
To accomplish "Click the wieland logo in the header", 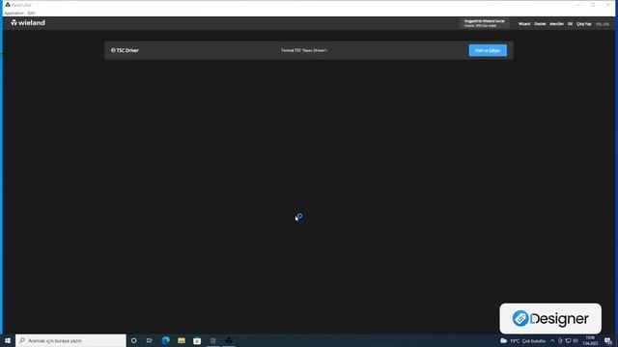I will coord(28,23).
